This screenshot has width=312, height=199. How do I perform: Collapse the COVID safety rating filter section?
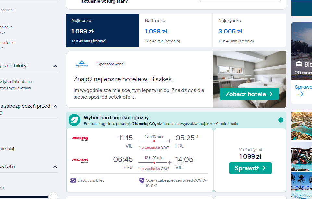pyautogui.click(x=55, y=106)
